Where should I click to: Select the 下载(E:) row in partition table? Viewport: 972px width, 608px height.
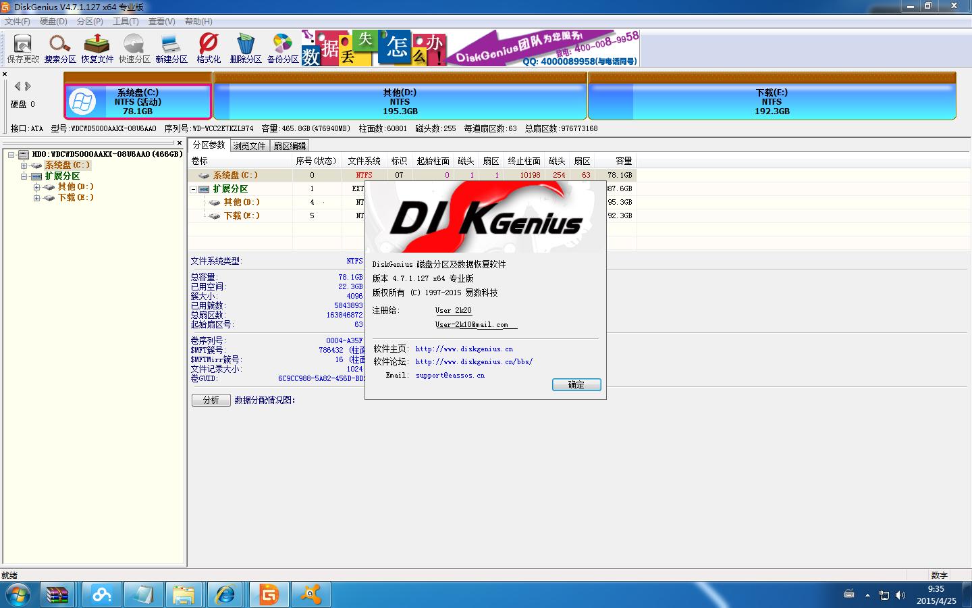(x=412, y=216)
